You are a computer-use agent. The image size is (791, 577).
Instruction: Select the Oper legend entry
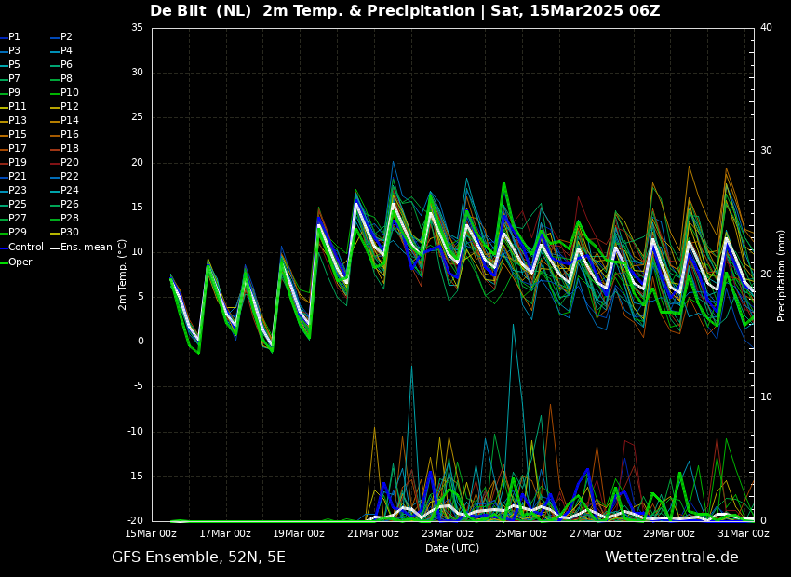(20, 262)
